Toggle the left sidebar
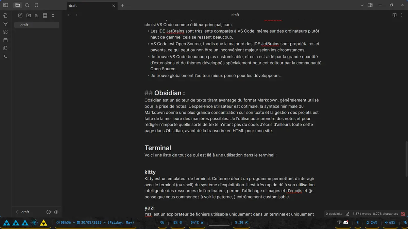The width and height of the screenshot is (408, 229). [5, 5]
